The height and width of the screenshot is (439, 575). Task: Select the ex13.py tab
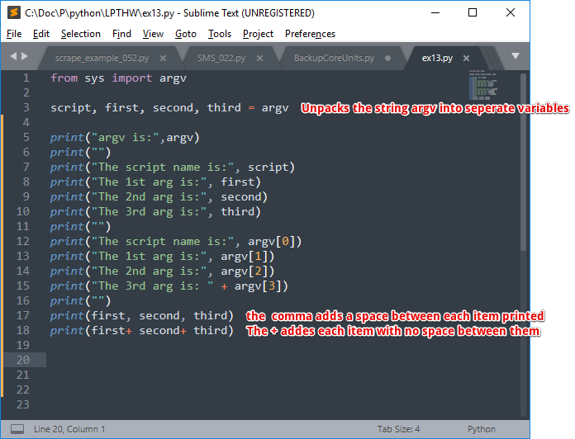[x=437, y=58]
